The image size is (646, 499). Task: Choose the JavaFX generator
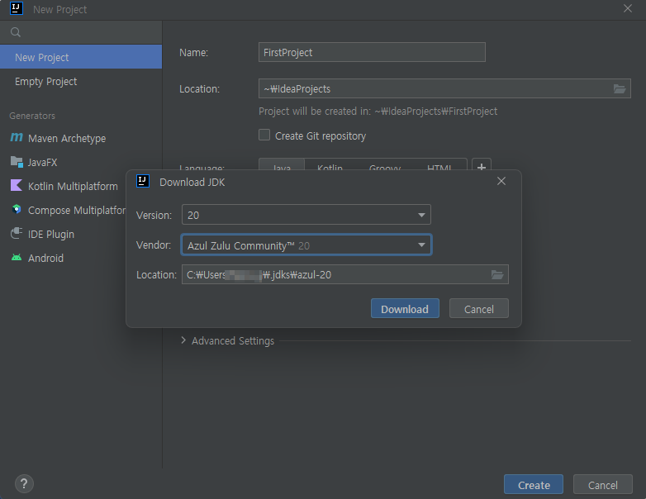click(34, 162)
